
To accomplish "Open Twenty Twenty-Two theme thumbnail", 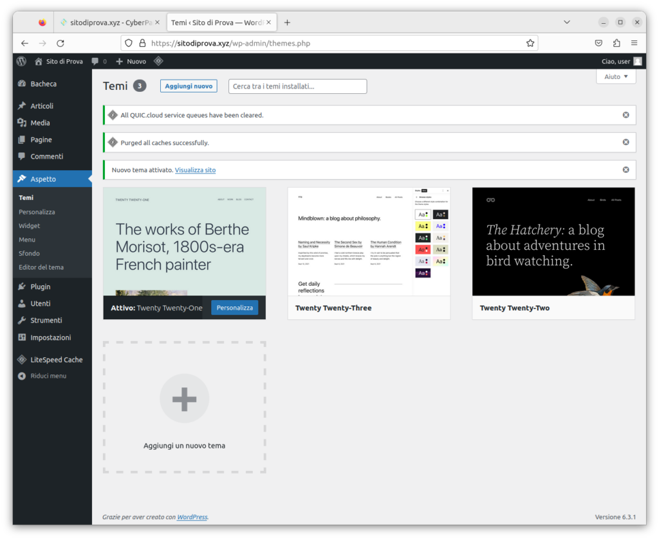I will pos(553,242).
